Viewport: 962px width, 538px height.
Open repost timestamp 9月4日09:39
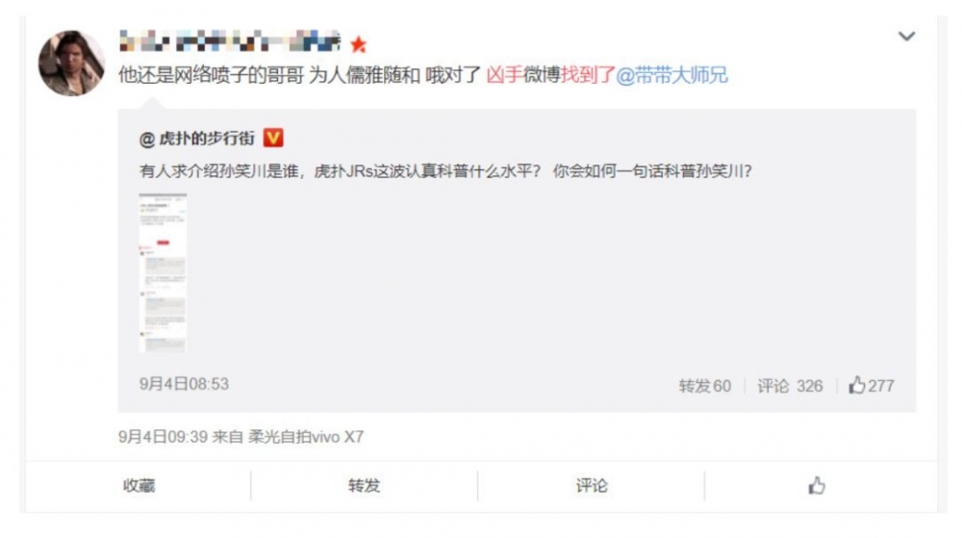(164, 437)
